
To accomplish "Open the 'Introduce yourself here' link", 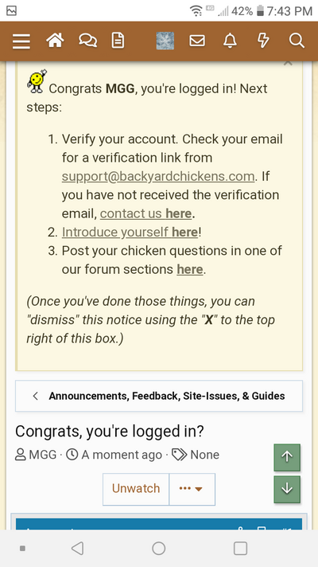I will click(x=130, y=233).
